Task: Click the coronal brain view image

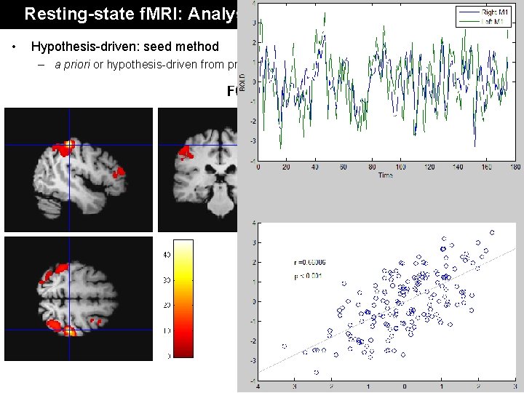Action: click(x=197, y=170)
